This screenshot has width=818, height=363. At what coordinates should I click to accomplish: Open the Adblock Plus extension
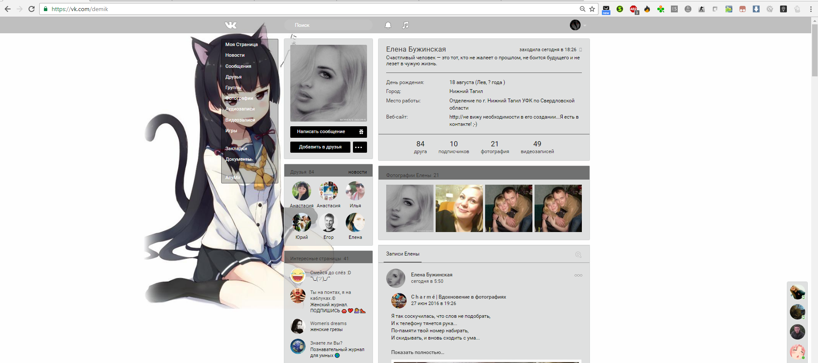[634, 9]
